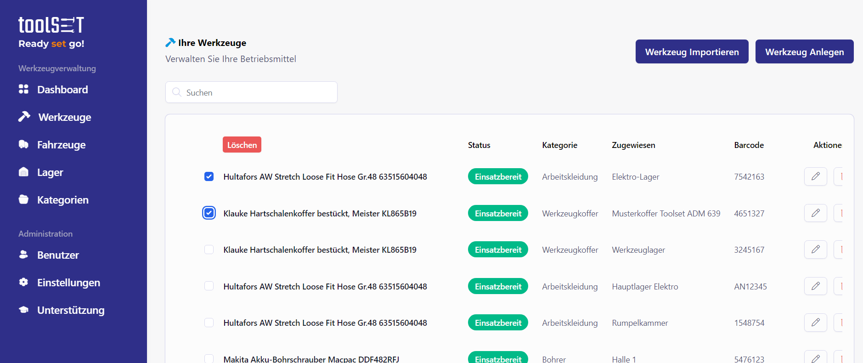Open Unterstützung page
863x363 pixels.
tap(71, 310)
